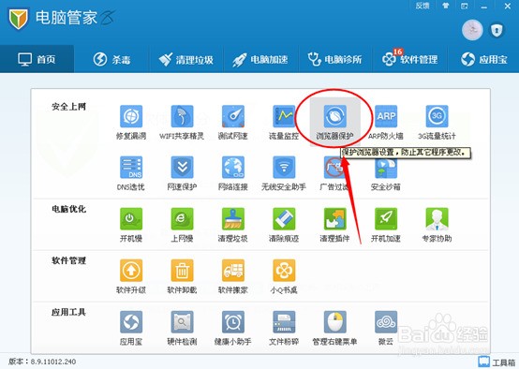Click the user avatar
This screenshot has width=519, height=369.
click(472, 31)
